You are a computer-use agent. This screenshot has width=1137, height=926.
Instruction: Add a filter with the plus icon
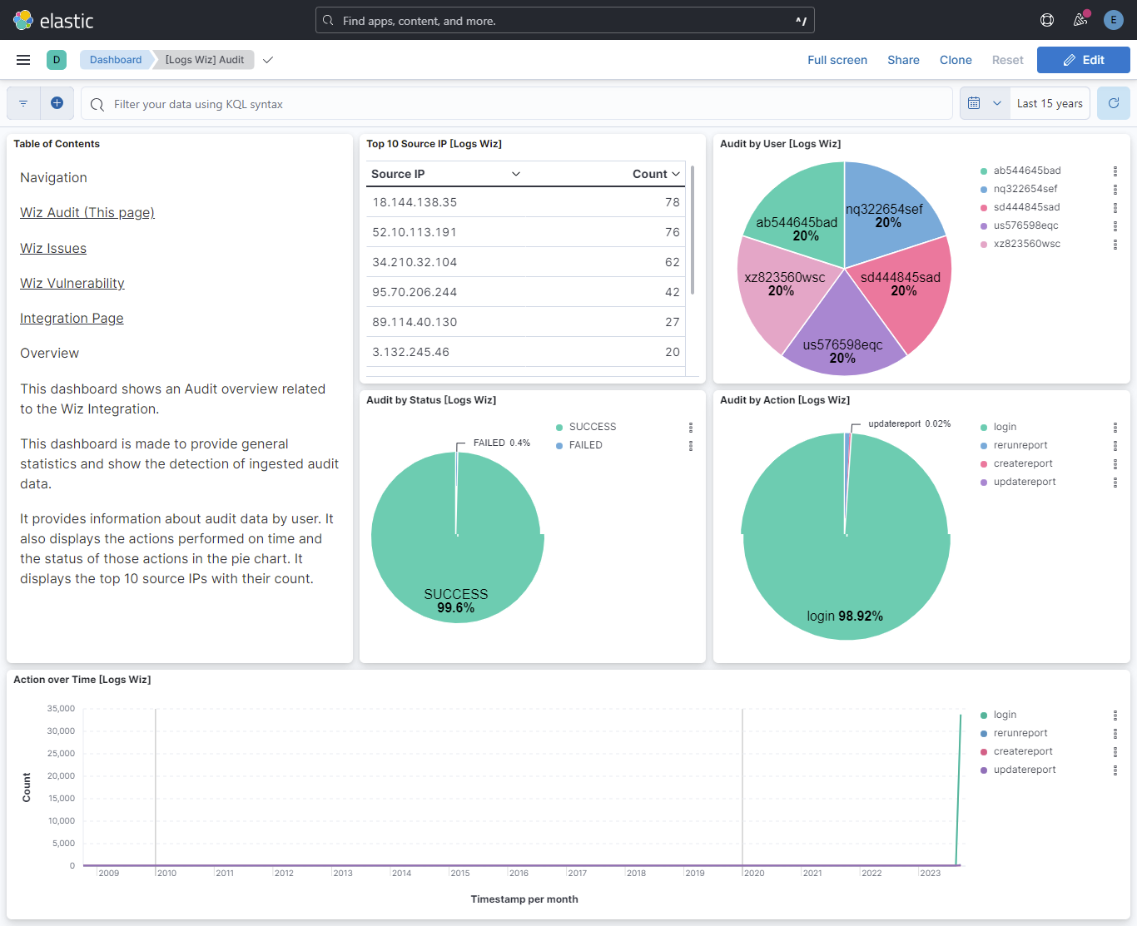57,102
